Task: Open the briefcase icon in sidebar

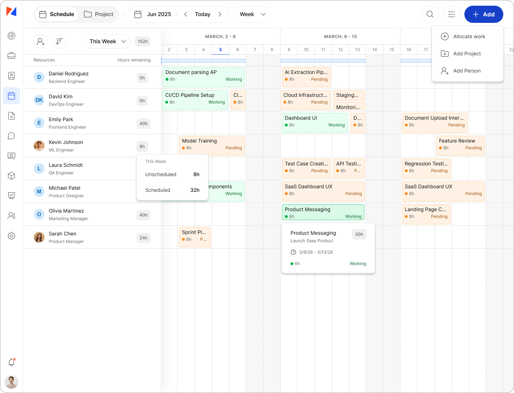Action: (x=11, y=55)
